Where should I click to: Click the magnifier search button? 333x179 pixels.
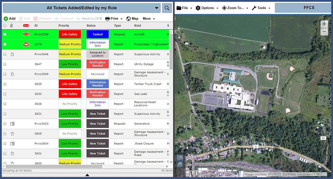pyautogui.click(x=167, y=8)
